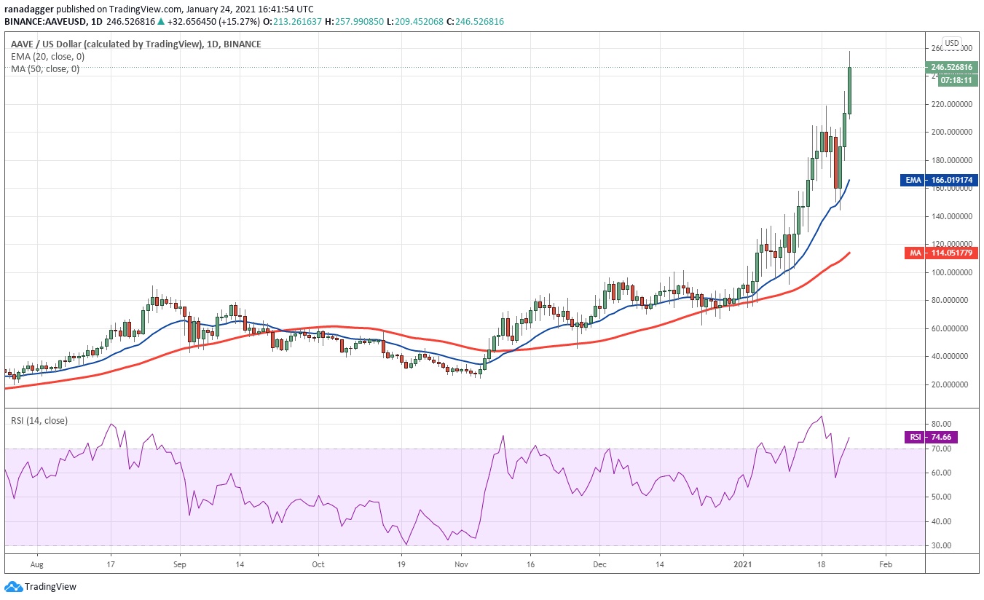
Task: Click the 50.00 level on the RSI axis
Action: click(942, 497)
